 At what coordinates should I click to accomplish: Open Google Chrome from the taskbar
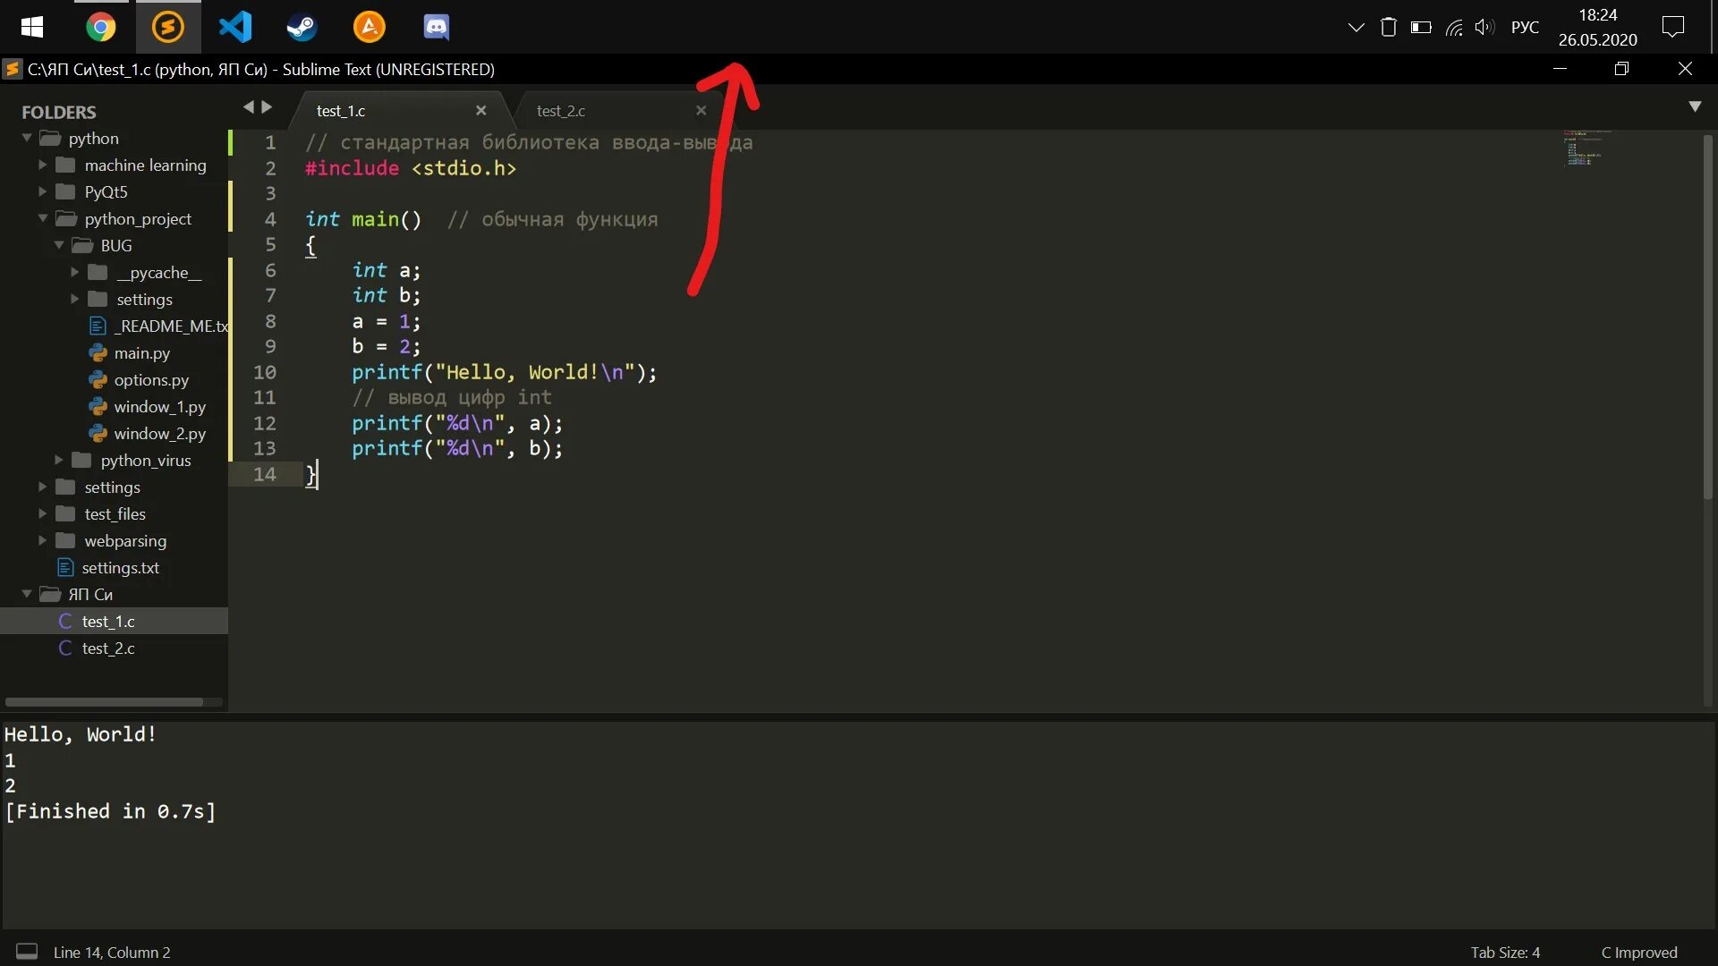[101, 27]
